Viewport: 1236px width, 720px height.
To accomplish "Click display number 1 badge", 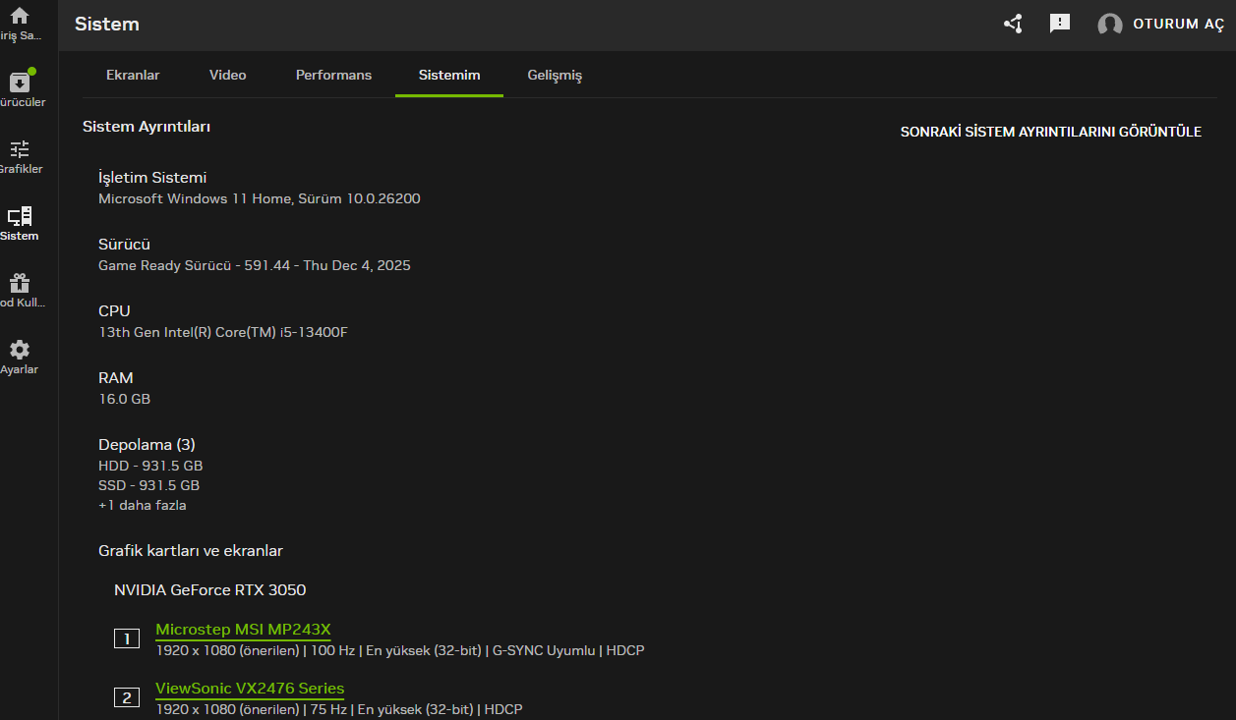I will click(127, 639).
